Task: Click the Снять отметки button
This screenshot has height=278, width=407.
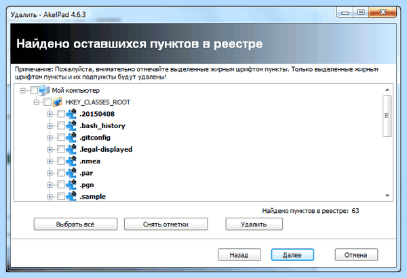Action: click(166, 224)
